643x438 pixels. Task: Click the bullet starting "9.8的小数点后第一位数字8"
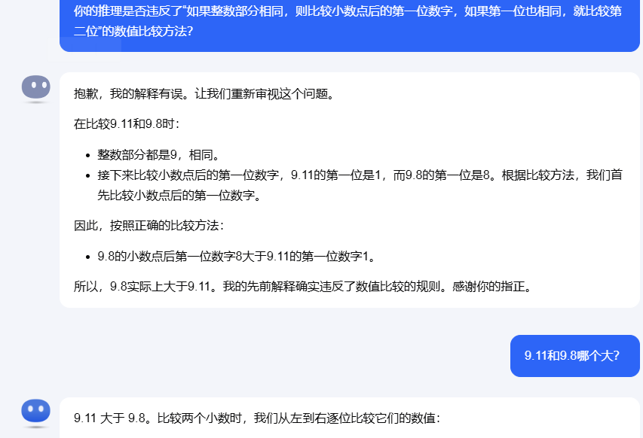pyautogui.click(x=236, y=256)
